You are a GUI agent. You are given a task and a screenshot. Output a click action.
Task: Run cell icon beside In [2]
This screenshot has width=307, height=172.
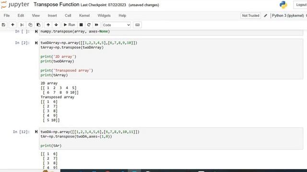pos(36,43)
